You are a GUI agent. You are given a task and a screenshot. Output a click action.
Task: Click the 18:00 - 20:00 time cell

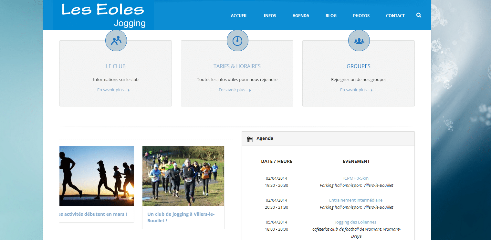pyautogui.click(x=277, y=229)
